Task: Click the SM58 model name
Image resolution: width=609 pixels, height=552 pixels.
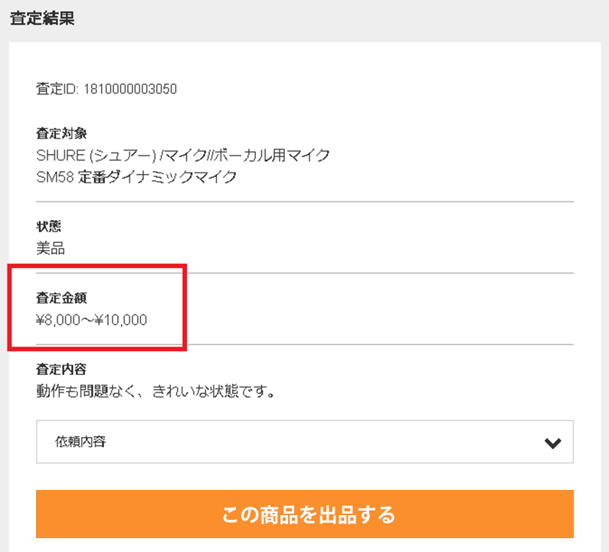Action: [55, 178]
